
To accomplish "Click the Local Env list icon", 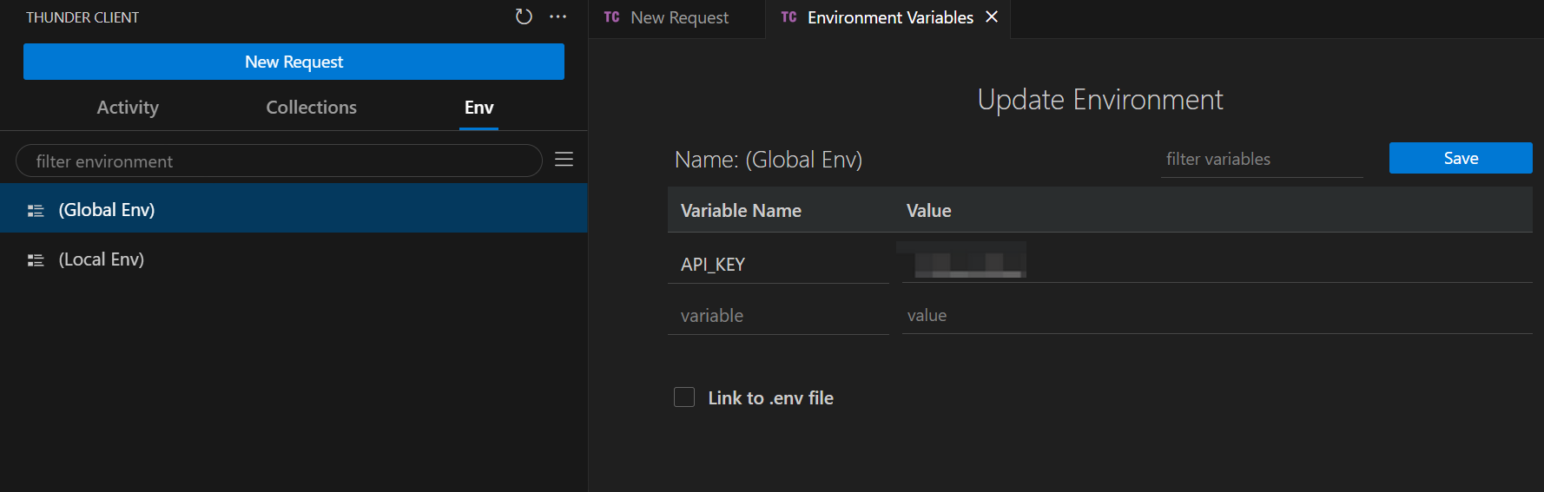I will pos(36,259).
